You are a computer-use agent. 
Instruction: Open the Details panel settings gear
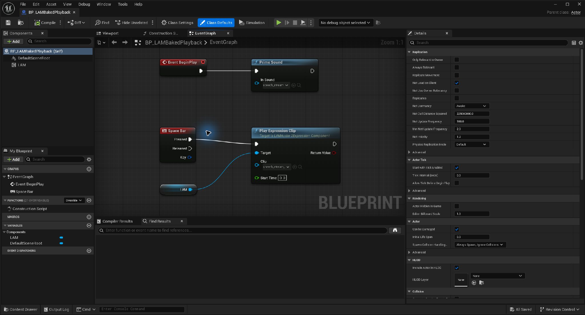click(581, 43)
